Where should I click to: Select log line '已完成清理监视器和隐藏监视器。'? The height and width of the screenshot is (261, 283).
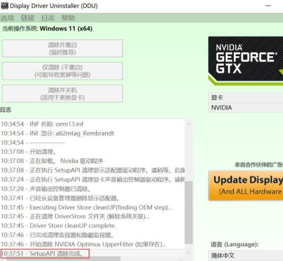coord(92,235)
